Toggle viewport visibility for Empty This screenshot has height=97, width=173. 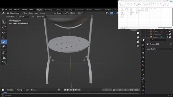(x=167, y=32)
